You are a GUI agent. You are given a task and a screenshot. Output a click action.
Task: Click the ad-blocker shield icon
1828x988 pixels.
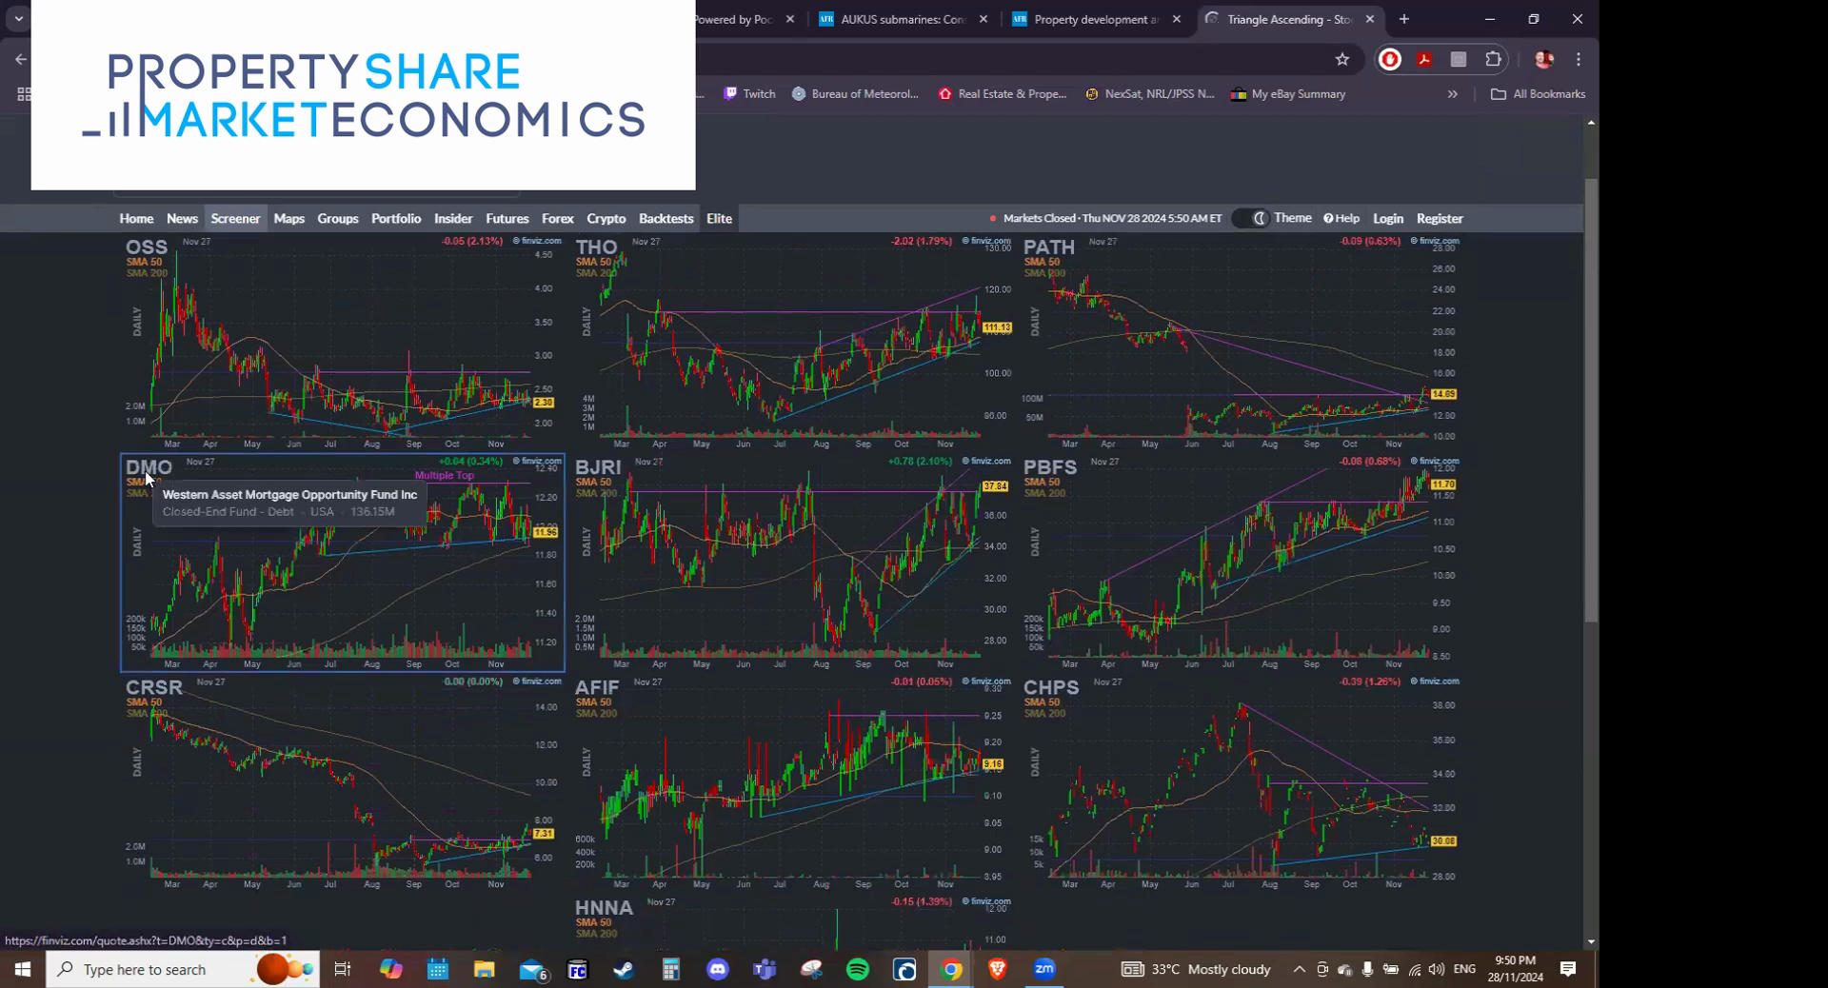(1389, 59)
